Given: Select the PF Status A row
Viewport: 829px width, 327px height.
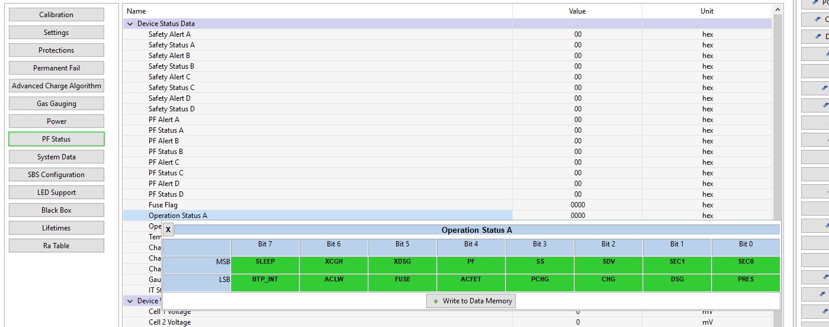Looking at the screenshot, I should (448, 130).
